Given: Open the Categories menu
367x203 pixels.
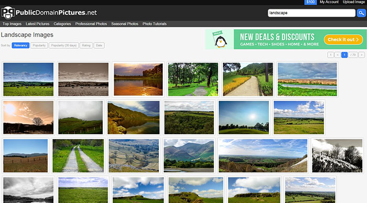Looking at the screenshot, I should click(62, 24).
